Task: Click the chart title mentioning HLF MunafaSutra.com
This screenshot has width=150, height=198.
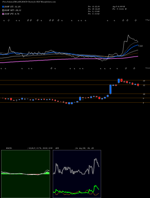Action: coord(29,2)
